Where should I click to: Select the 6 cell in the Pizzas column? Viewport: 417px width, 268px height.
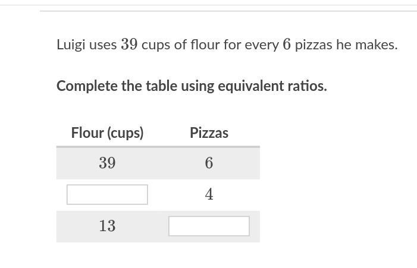tap(209, 163)
